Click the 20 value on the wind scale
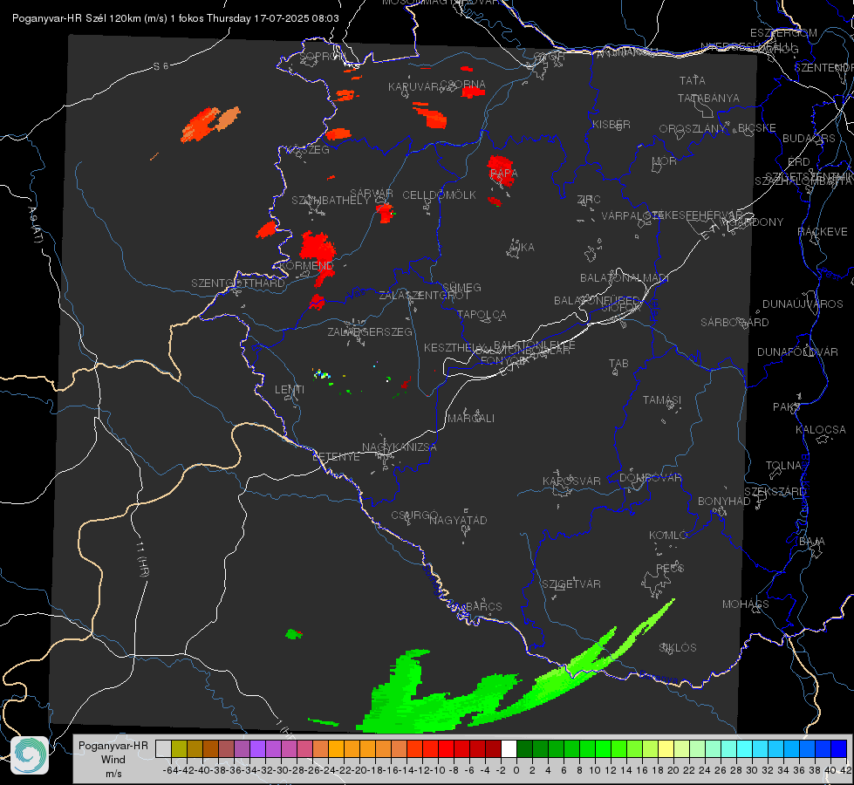This screenshot has width=854, height=785. coord(673,770)
